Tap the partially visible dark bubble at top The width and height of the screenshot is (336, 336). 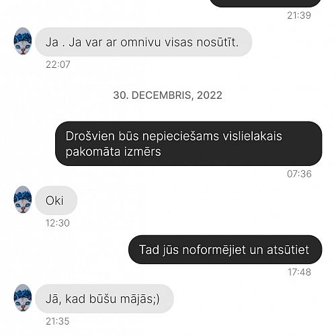pyautogui.click(x=266, y=3)
